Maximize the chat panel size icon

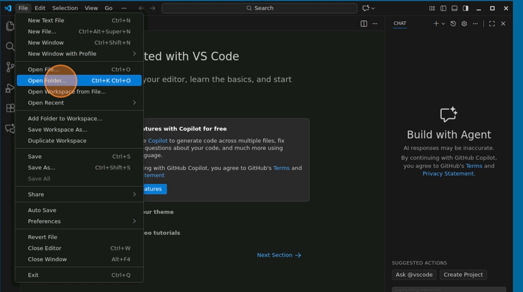click(x=492, y=24)
